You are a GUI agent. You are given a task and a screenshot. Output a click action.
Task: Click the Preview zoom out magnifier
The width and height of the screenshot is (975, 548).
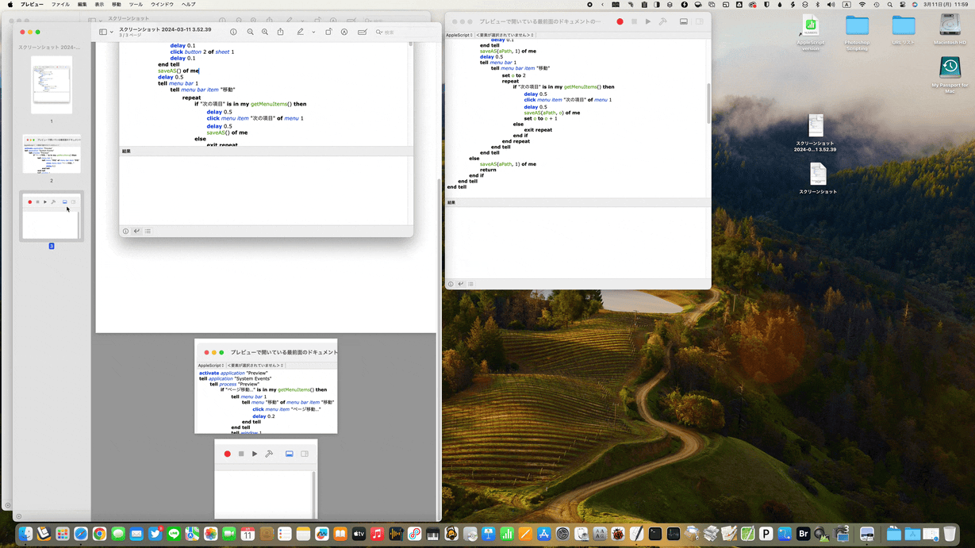250,33
